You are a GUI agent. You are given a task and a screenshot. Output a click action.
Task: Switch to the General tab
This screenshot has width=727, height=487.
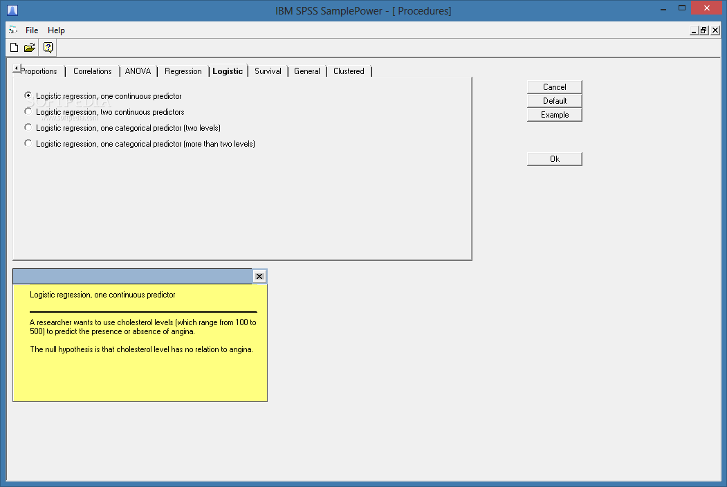306,71
